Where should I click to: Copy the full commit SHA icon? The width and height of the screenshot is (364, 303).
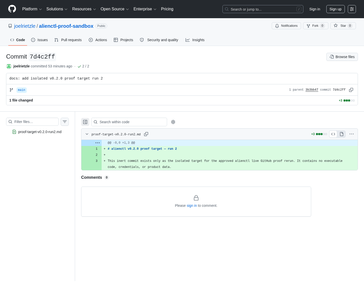tap(351, 90)
